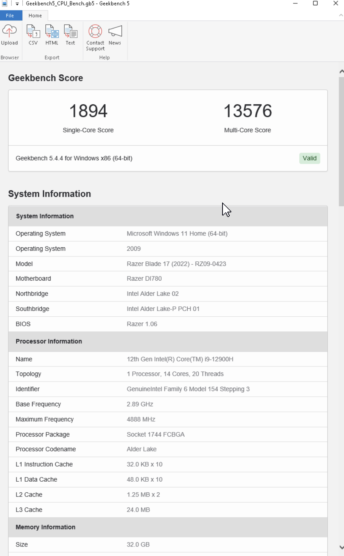Click the Multi-Core Score label

(247, 130)
